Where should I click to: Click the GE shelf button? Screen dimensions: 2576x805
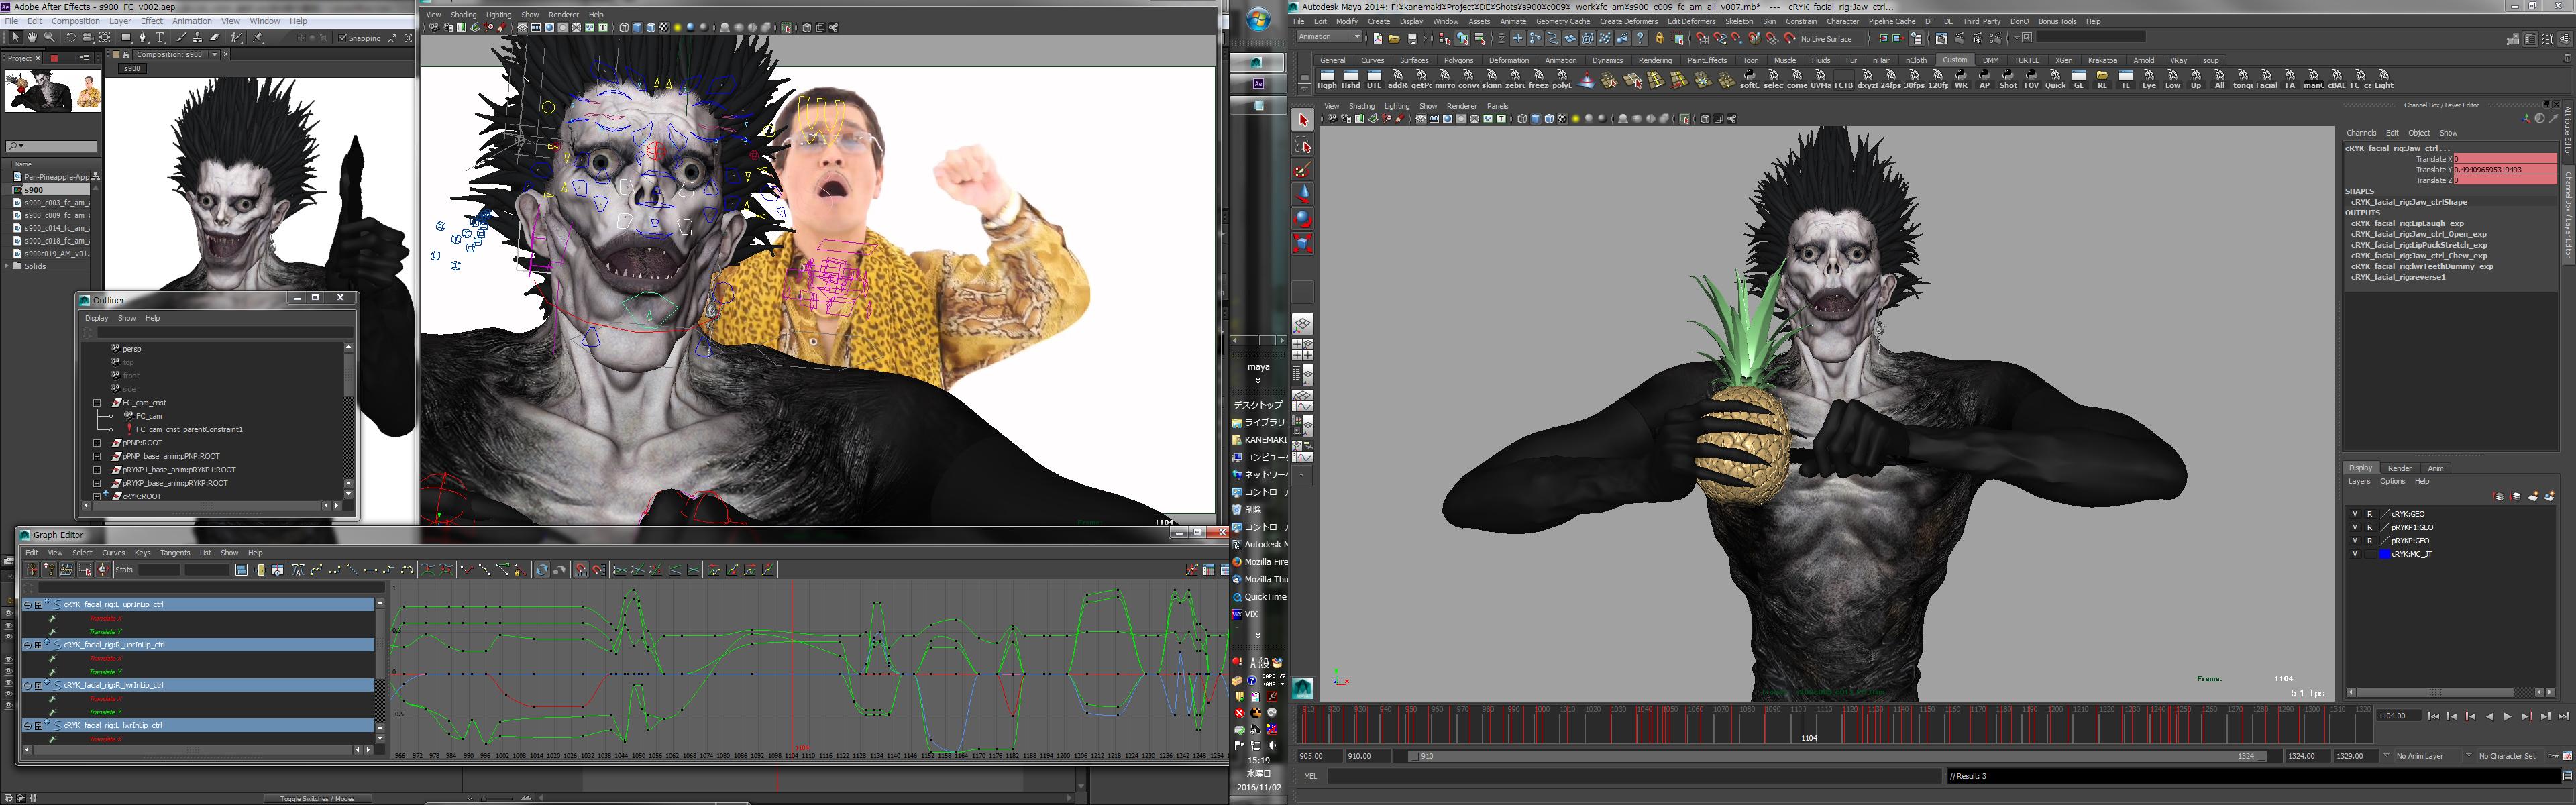2079,79
